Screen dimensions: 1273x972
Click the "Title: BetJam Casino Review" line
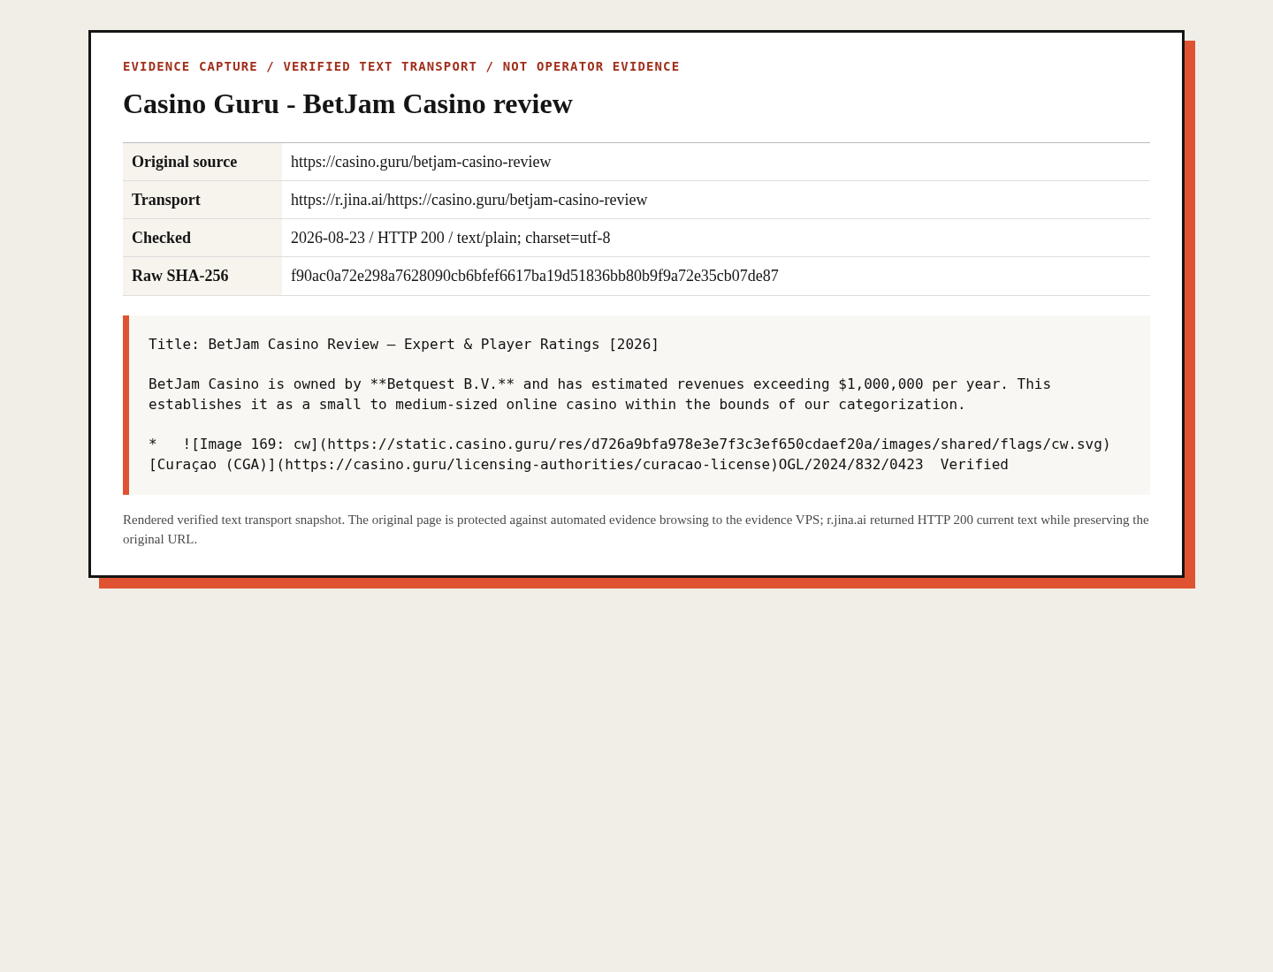click(x=404, y=345)
